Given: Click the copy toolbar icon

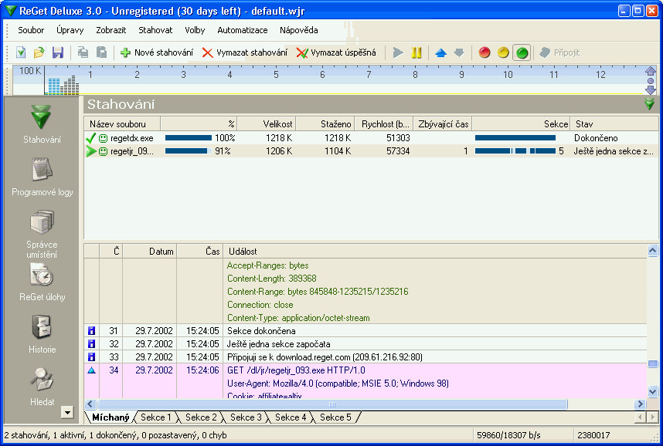Looking at the screenshot, I should (83, 52).
